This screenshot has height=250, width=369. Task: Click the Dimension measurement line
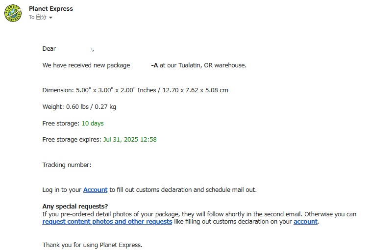point(135,90)
